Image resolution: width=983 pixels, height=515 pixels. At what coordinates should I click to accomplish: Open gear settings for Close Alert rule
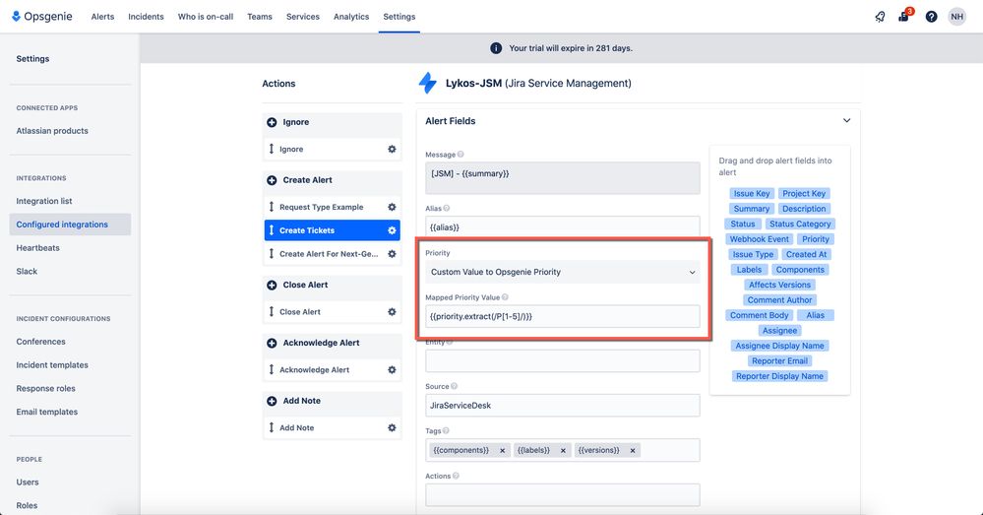pos(392,312)
